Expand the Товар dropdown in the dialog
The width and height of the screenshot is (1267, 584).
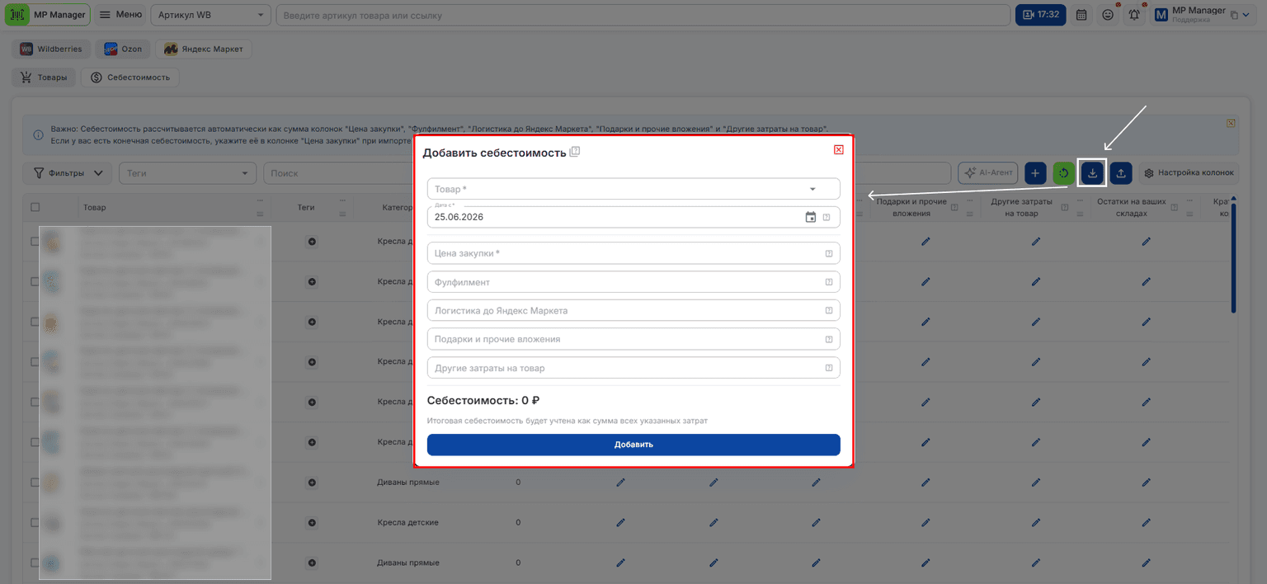(x=633, y=189)
